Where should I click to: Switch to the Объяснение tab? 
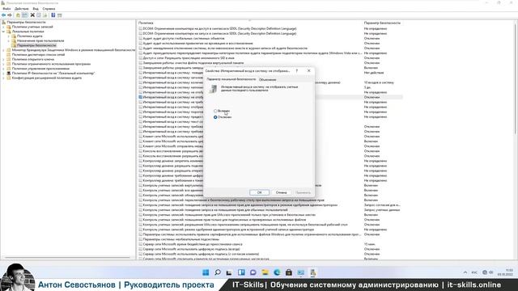[268, 79]
